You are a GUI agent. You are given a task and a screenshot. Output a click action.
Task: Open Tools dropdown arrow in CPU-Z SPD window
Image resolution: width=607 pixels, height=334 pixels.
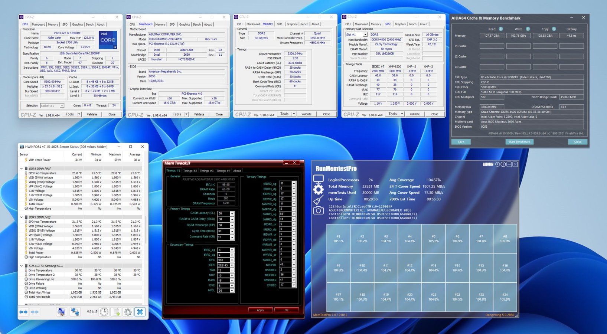[402, 114]
